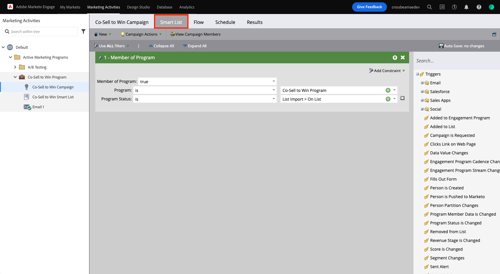Click the tree filter funnel icon
This screenshot has height=274, width=500.
coord(83,32)
